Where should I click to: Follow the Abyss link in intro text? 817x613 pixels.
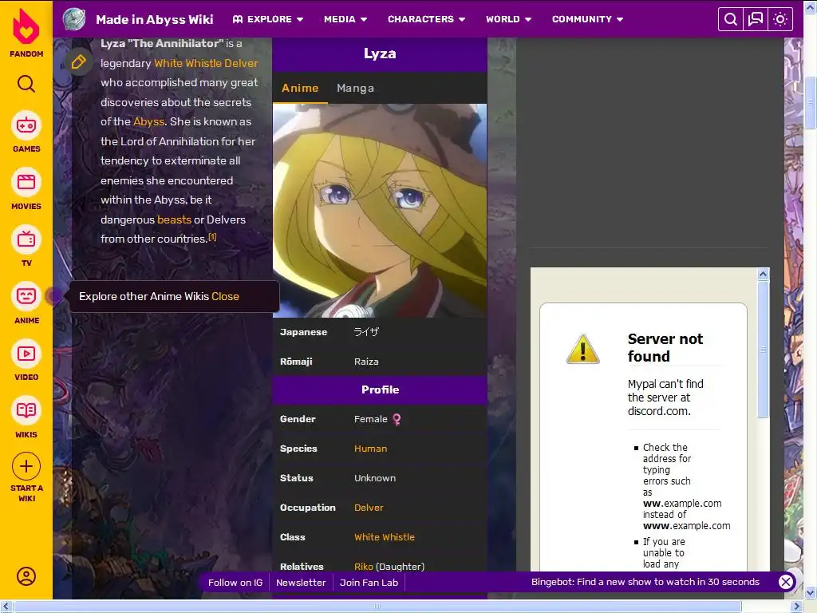(x=149, y=121)
